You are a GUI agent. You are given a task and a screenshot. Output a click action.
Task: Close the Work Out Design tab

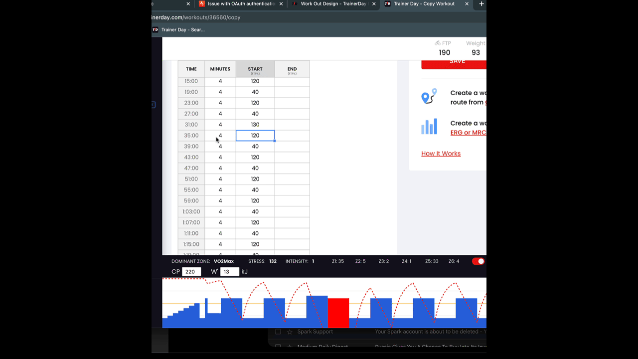tap(374, 4)
